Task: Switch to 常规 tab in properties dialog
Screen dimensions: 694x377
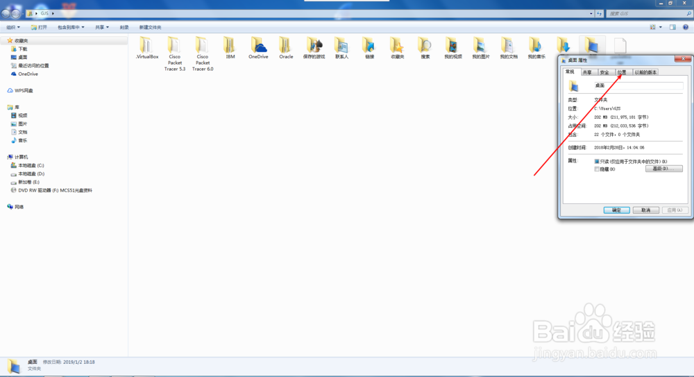Action: click(x=570, y=72)
